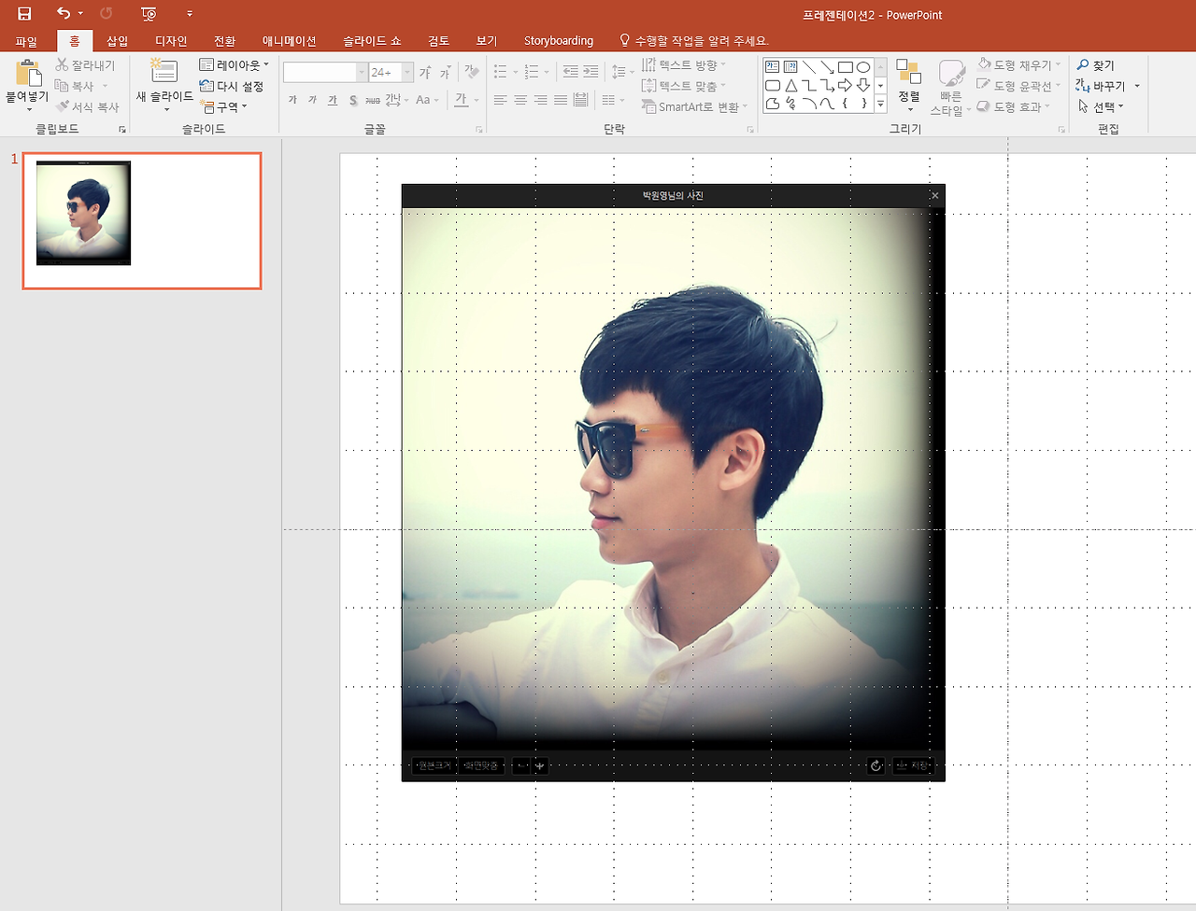The height and width of the screenshot is (911, 1196).
Task: Open Shape Outline (도형 윤곽선) color menu
Action: point(1018,86)
